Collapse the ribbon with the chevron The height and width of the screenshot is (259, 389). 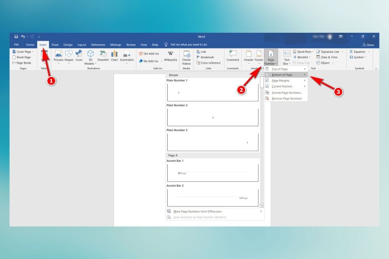pos(376,69)
